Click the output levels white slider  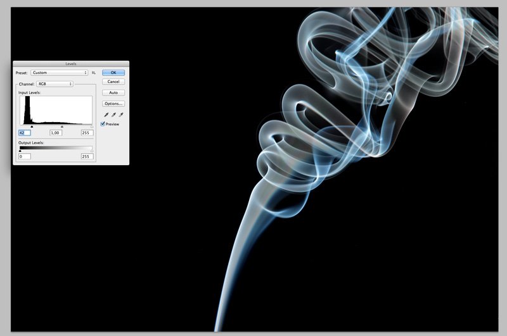(92, 151)
